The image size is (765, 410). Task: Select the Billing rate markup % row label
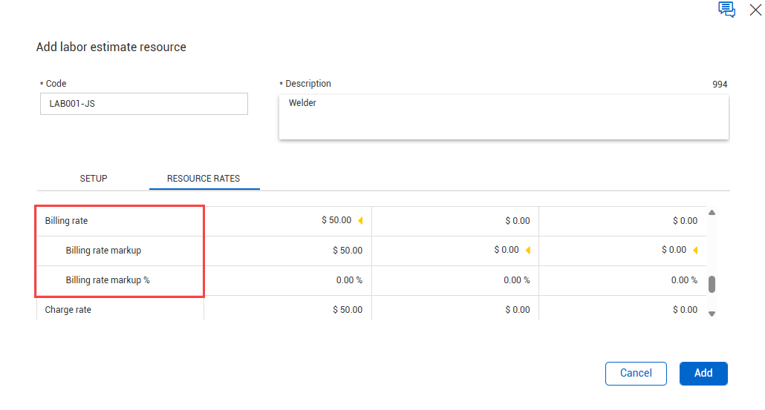pos(108,280)
